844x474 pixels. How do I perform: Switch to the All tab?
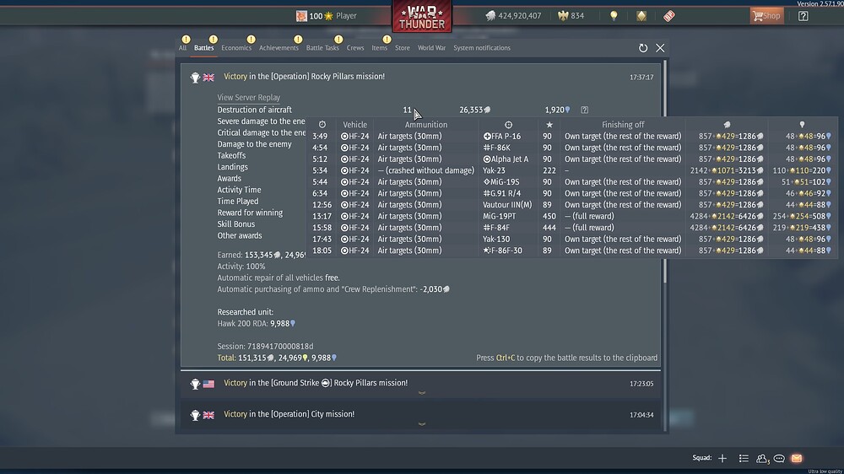183,48
